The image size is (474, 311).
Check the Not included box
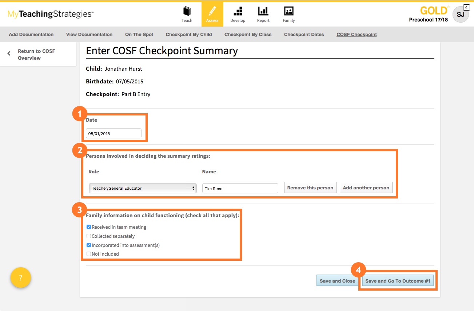pyautogui.click(x=89, y=254)
